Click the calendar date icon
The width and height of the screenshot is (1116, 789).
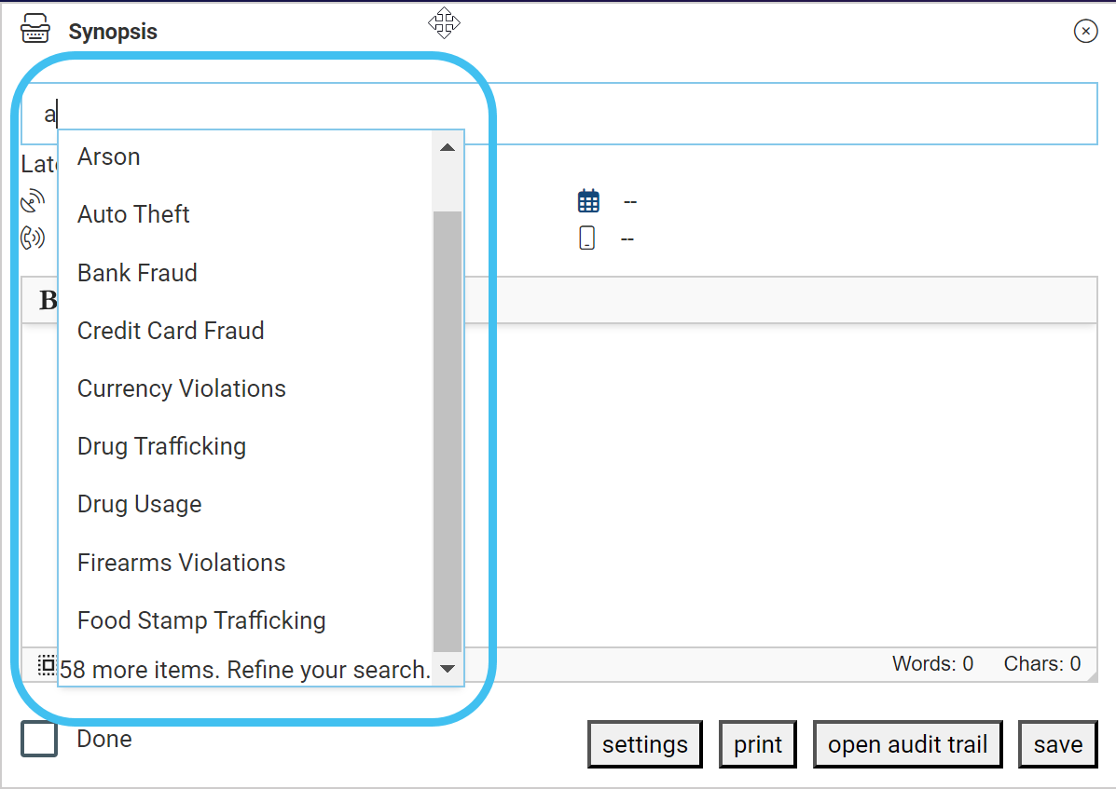[x=588, y=201]
